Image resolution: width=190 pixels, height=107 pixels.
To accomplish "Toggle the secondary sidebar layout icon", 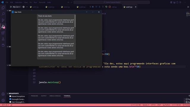I will 178,2.
